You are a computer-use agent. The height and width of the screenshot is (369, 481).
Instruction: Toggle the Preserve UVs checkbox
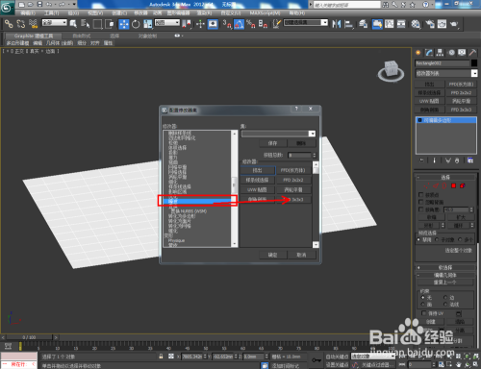(x=424, y=313)
